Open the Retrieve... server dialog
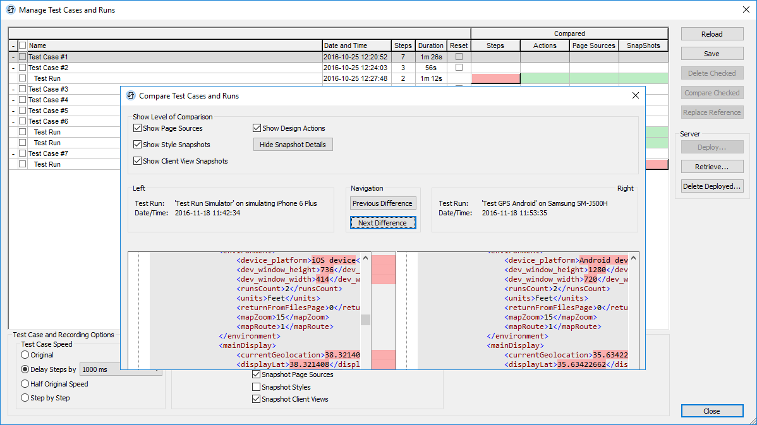This screenshot has width=757, height=425. point(712,167)
